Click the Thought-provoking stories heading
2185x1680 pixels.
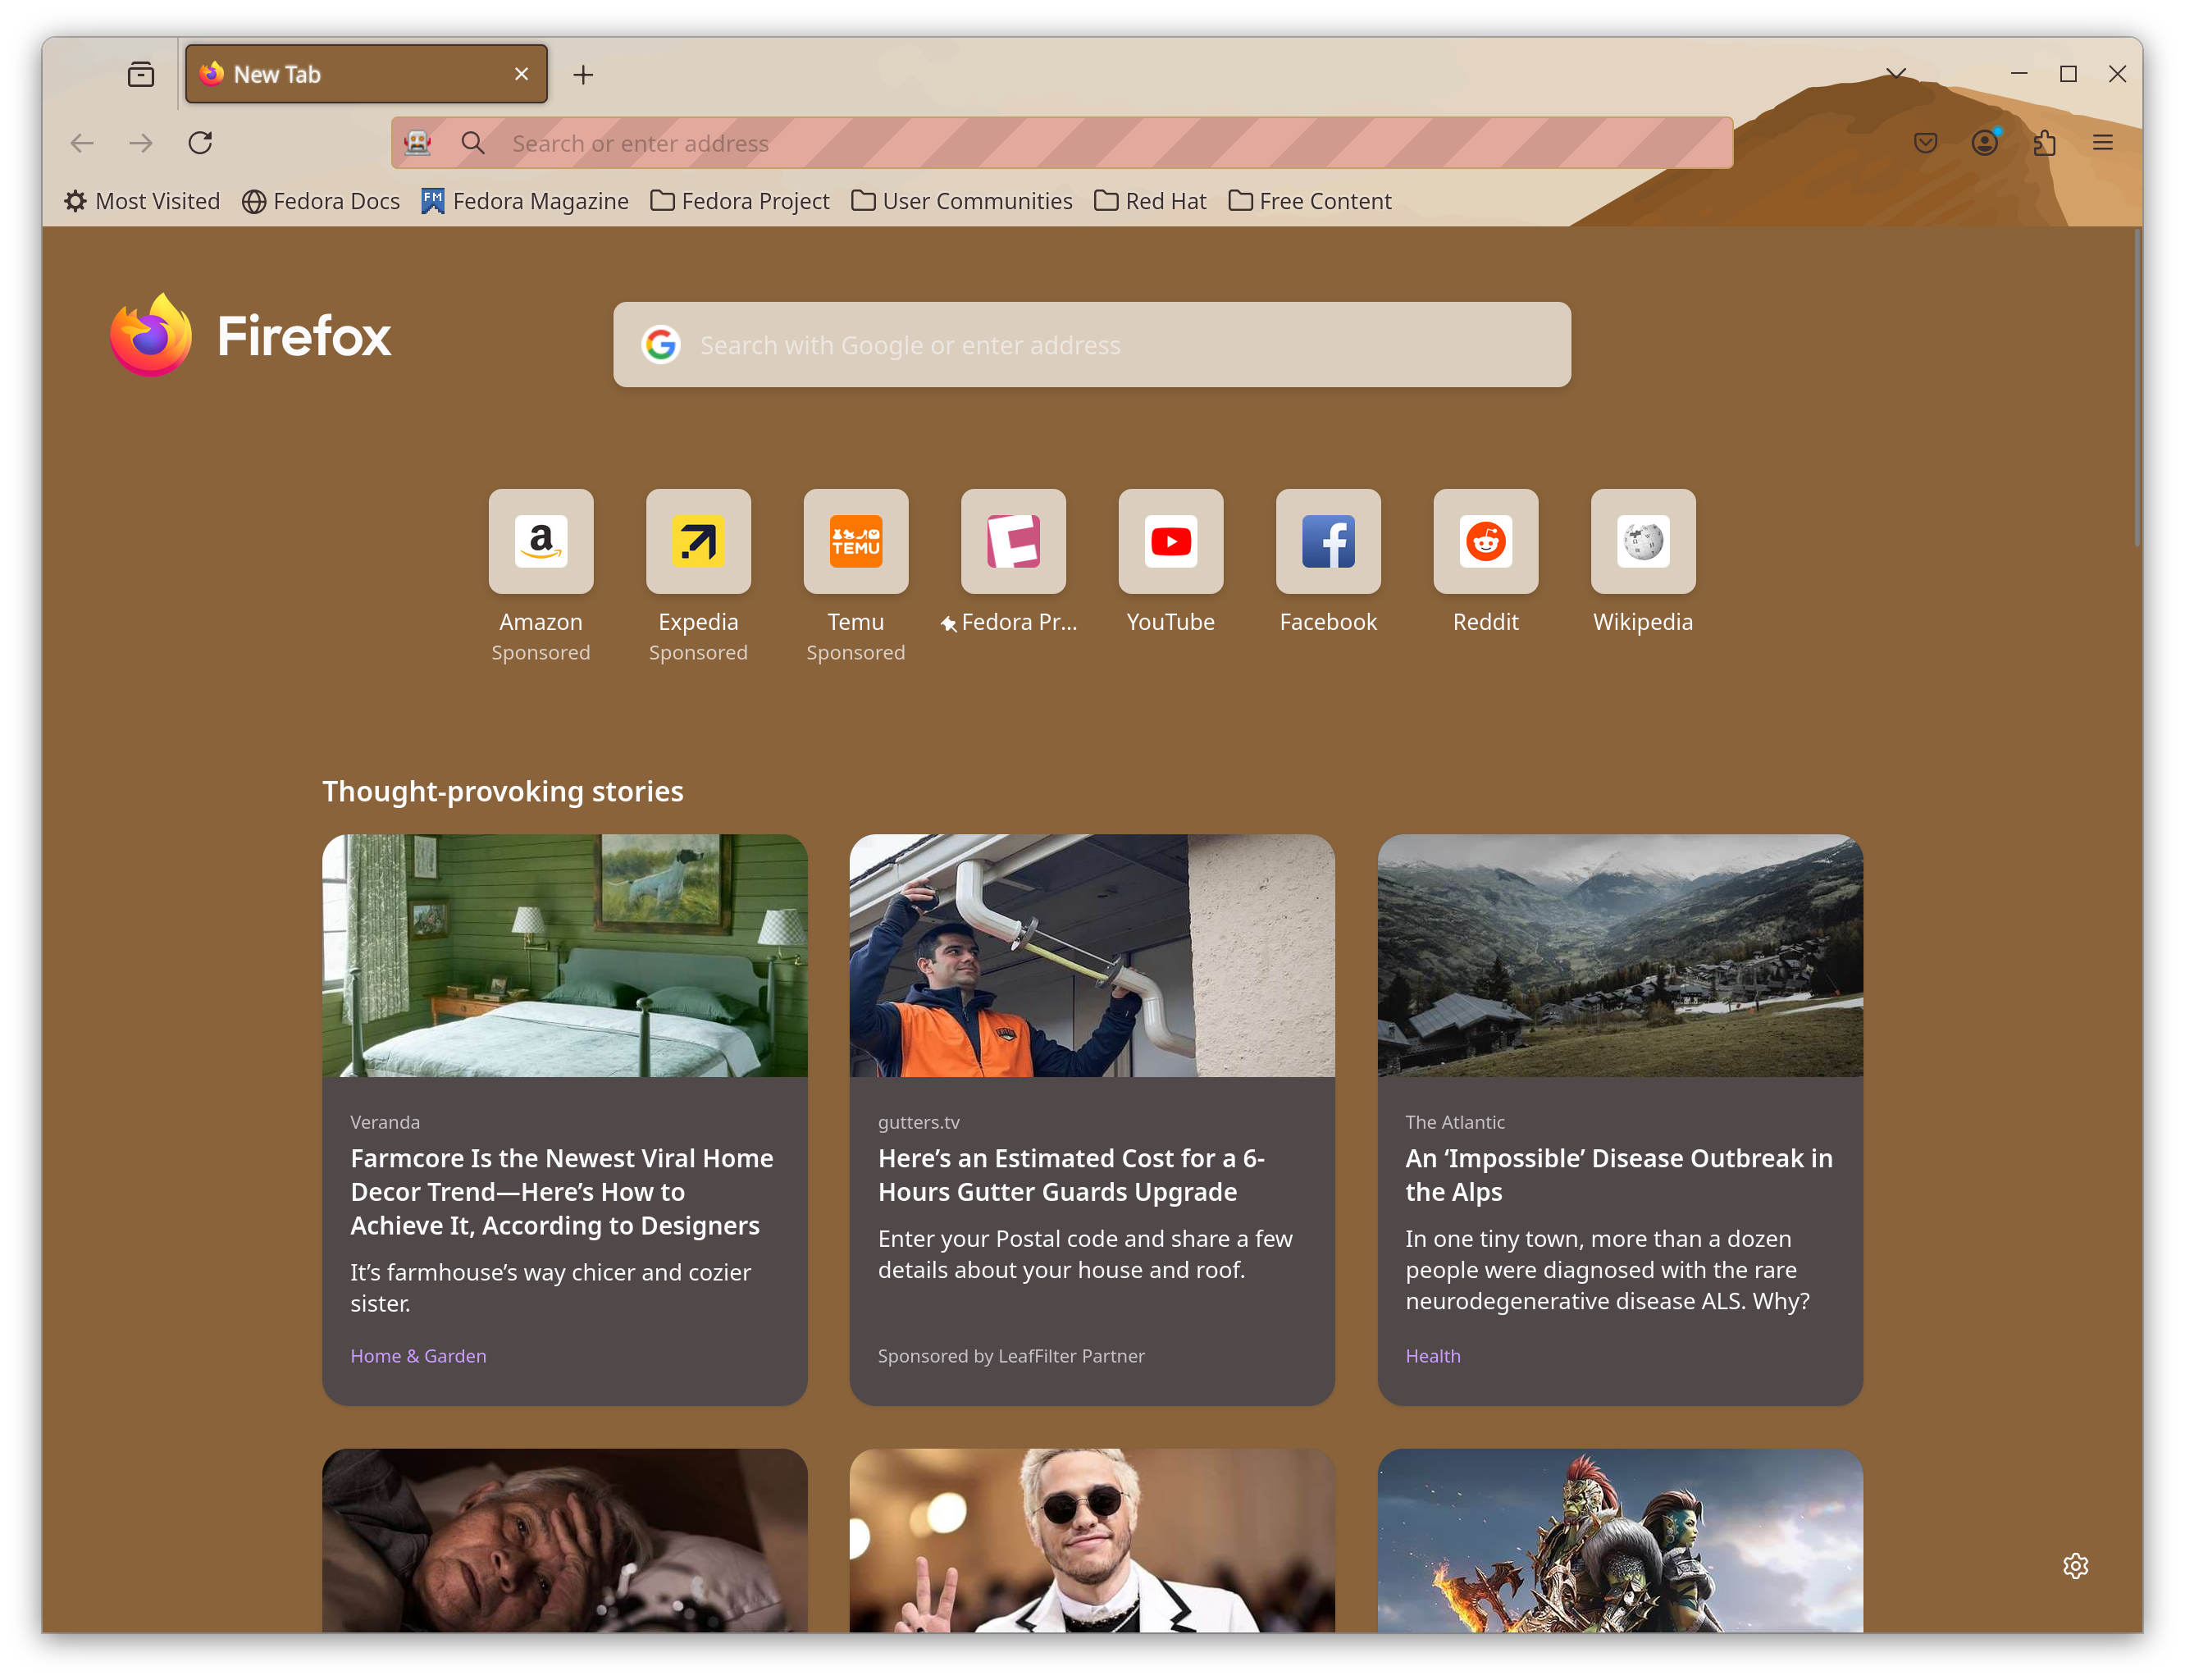coord(503,791)
